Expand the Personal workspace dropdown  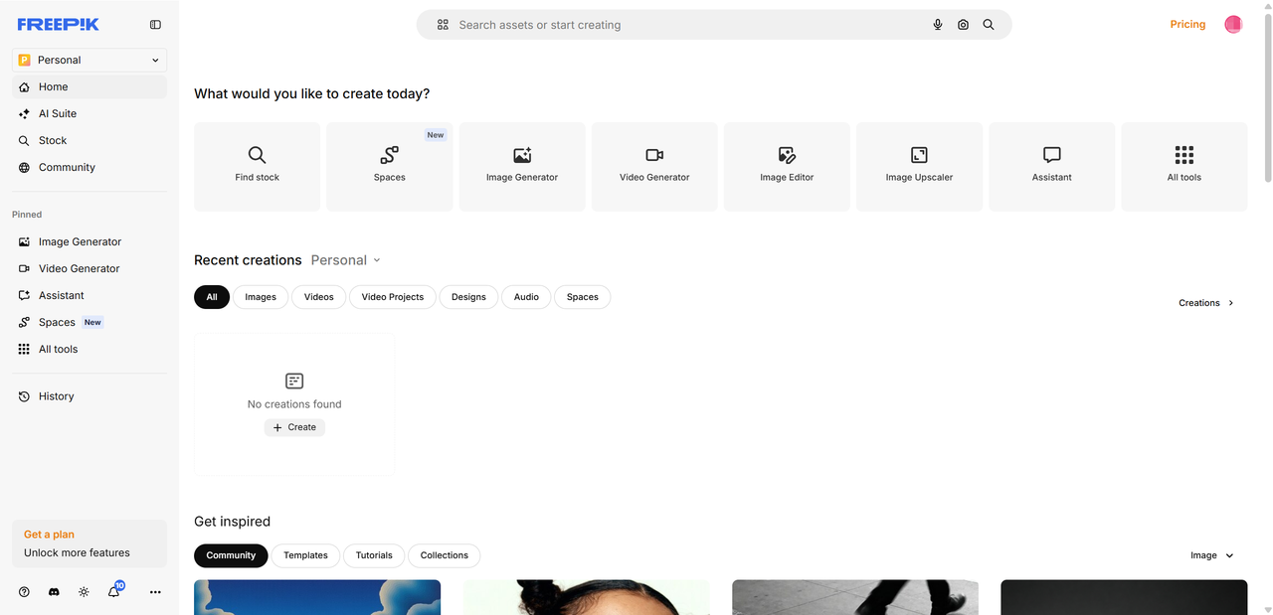click(x=90, y=60)
